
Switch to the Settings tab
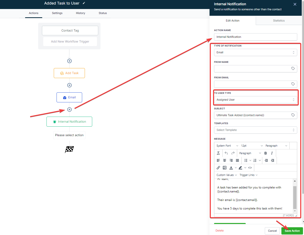(57, 13)
